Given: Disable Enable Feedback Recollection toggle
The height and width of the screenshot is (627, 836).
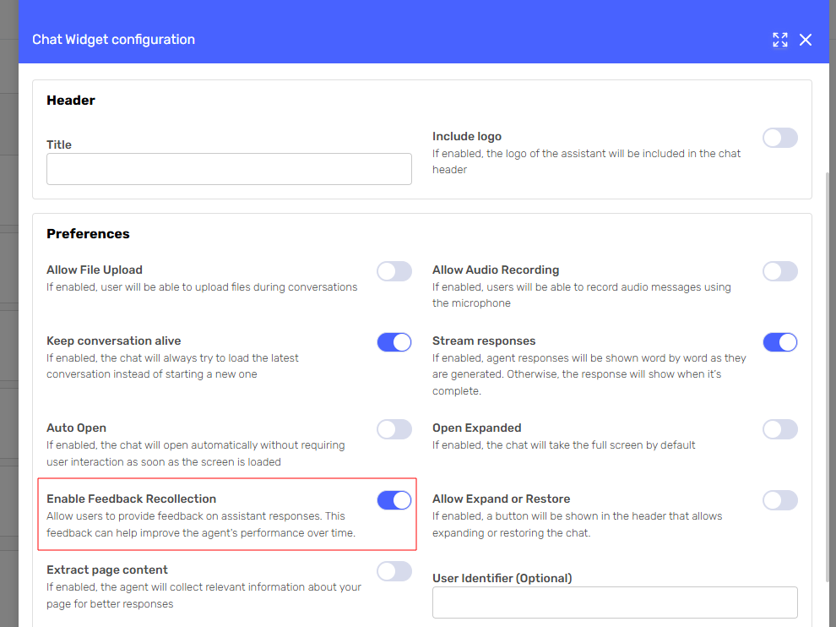Looking at the screenshot, I should pyautogui.click(x=394, y=500).
